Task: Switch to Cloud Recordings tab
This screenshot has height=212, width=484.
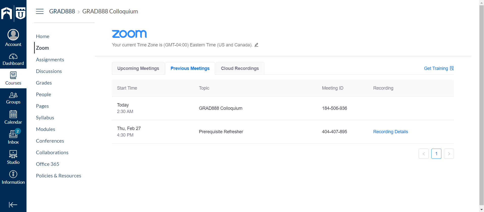Action: pos(240,68)
